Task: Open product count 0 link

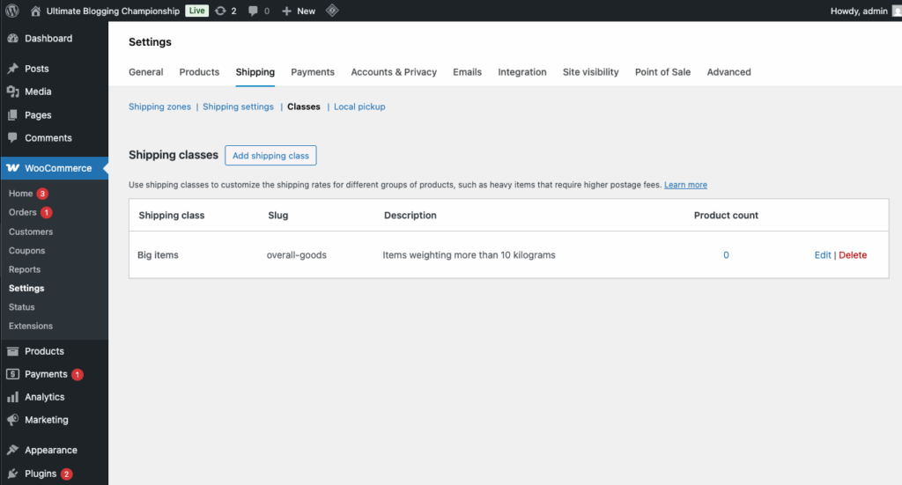Action: click(x=726, y=254)
